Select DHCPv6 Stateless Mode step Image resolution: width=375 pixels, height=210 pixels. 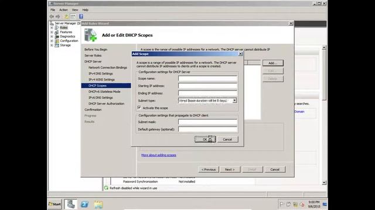[x=104, y=92]
